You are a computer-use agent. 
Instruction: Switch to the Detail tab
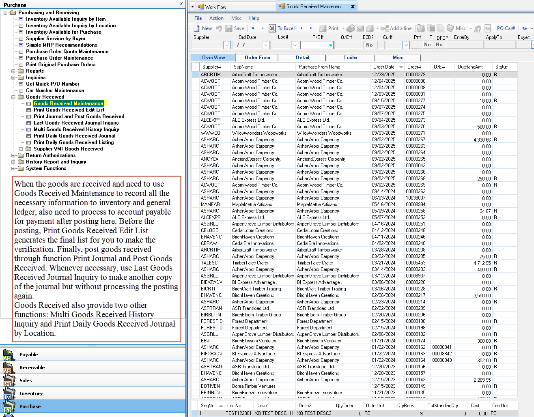(x=302, y=58)
